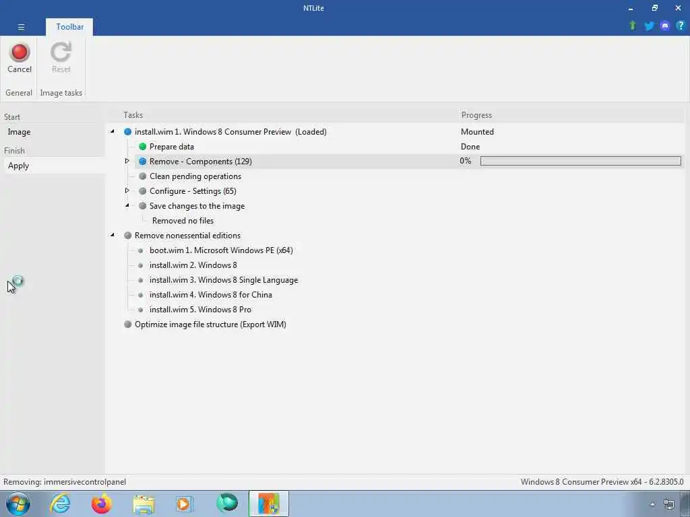Click bullet beside boot.wim 1

[141, 250]
